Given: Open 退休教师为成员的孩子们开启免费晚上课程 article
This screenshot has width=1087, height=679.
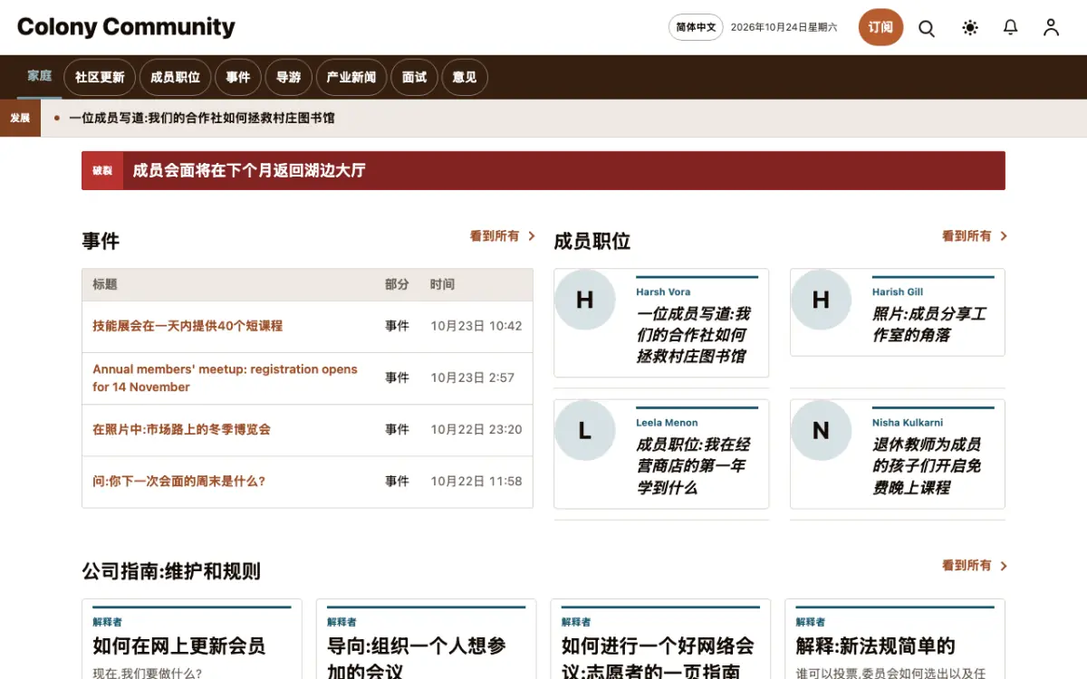Looking at the screenshot, I should (x=927, y=466).
